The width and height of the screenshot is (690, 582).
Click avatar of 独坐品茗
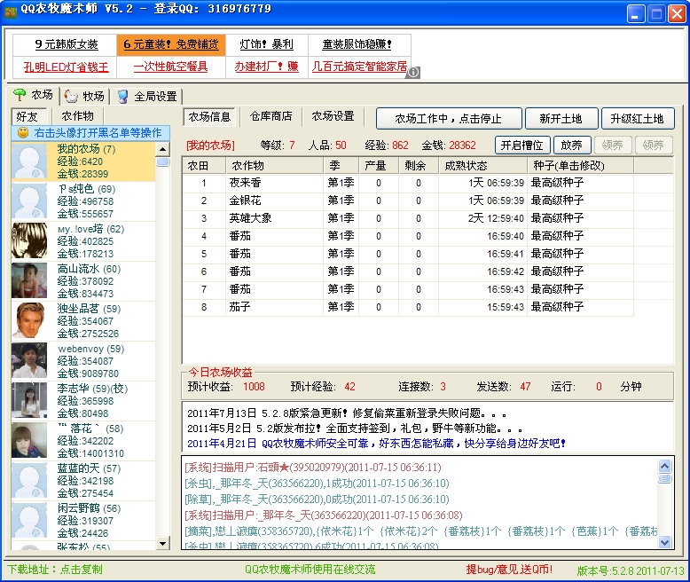[29, 320]
